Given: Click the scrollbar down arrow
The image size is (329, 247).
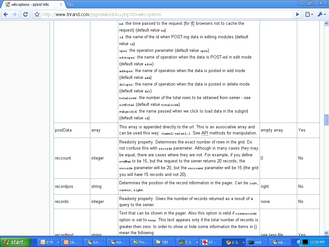Looking at the screenshot, I should [326, 233].
